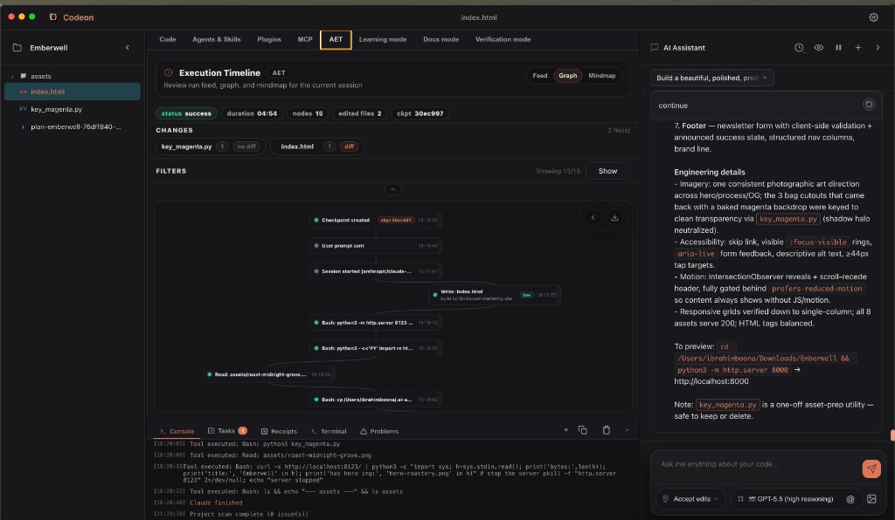Select the Graph view toggle
The height and width of the screenshot is (520, 895).
pyautogui.click(x=567, y=76)
